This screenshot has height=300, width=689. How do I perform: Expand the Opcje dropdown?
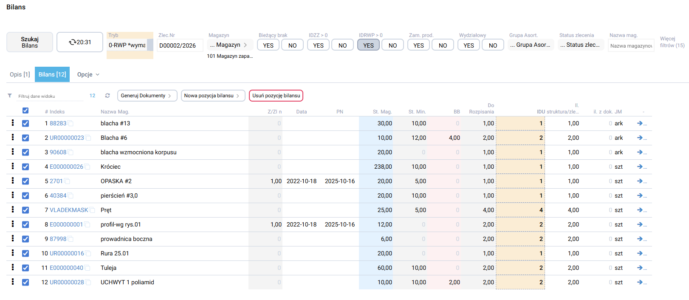click(88, 74)
